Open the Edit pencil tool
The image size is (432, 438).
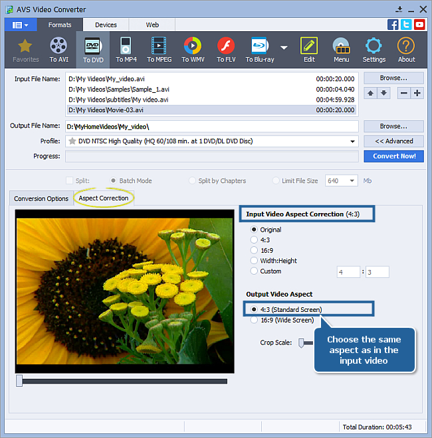point(309,50)
